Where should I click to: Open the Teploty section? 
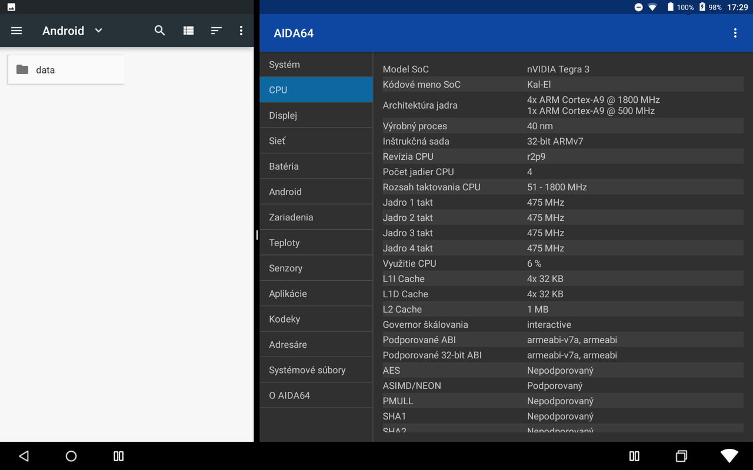tap(316, 243)
